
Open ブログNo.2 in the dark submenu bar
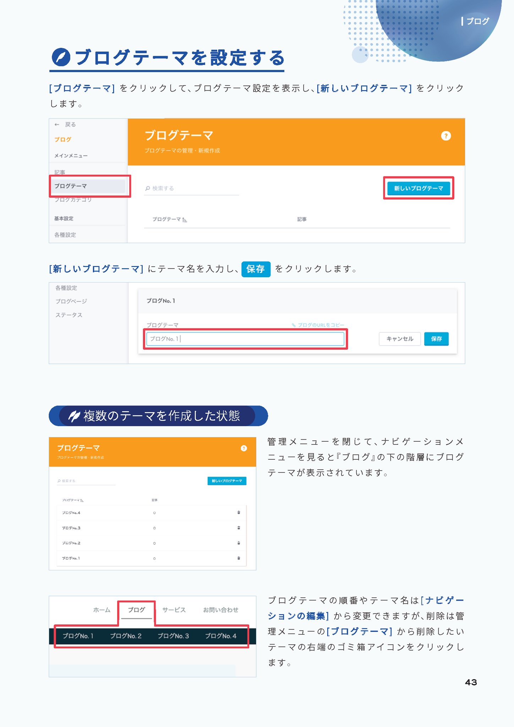126,636
